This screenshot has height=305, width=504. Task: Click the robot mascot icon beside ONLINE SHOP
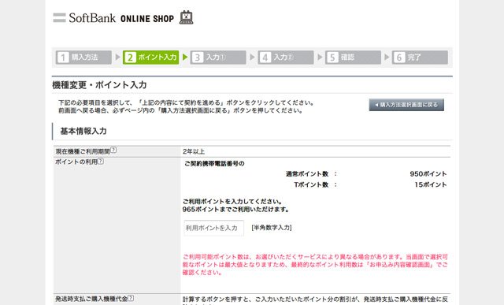pos(186,17)
